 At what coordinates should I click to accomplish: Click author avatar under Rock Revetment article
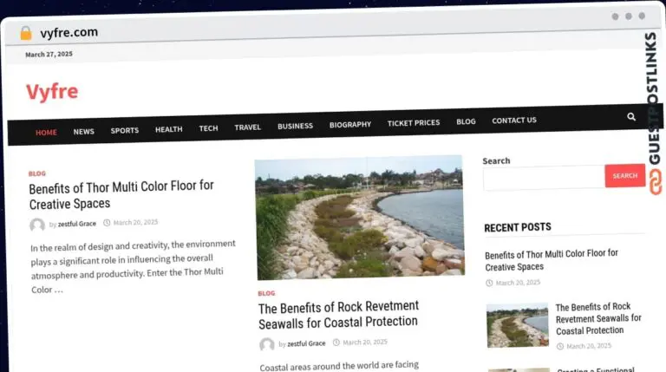(x=267, y=344)
